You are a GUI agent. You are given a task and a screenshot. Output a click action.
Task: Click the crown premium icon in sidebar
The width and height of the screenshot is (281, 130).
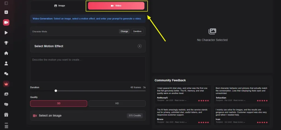6,84
